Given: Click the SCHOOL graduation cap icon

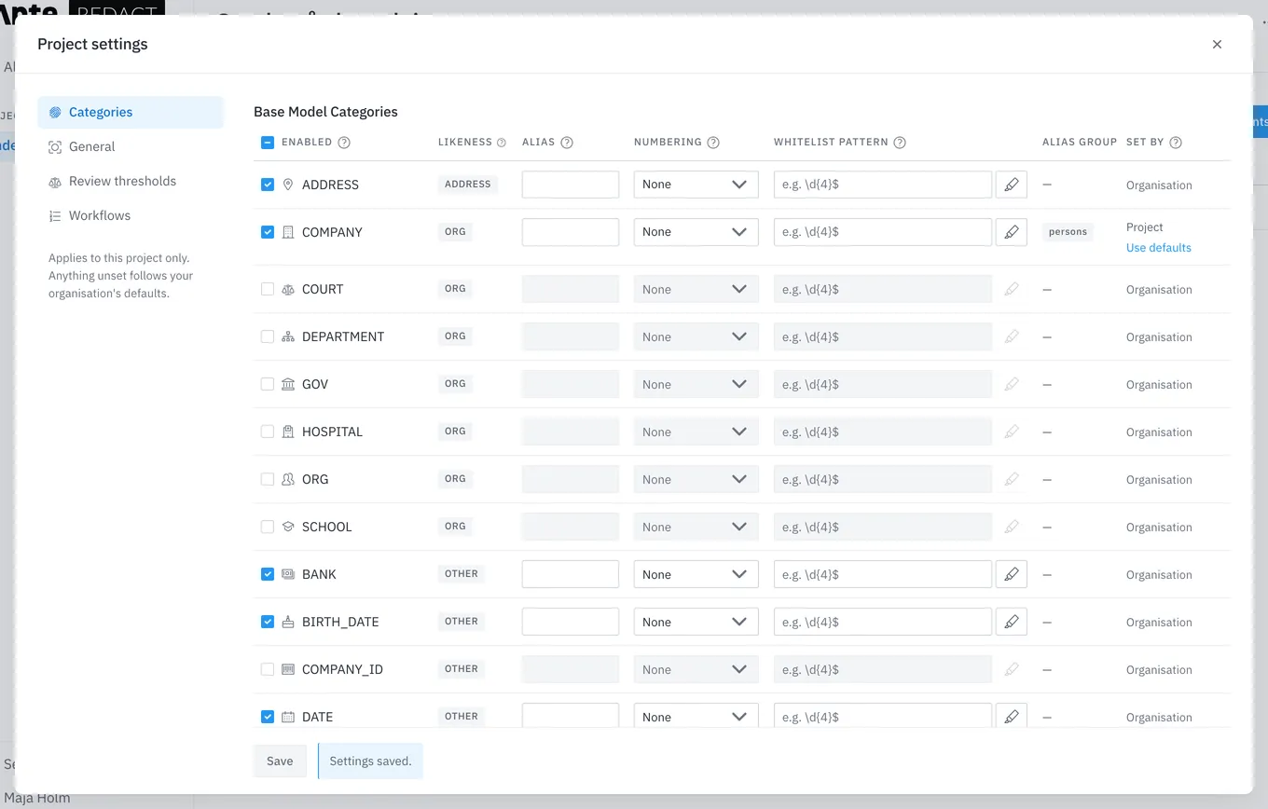Looking at the screenshot, I should pyautogui.click(x=288, y=527).
